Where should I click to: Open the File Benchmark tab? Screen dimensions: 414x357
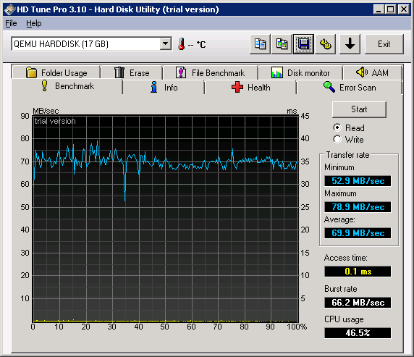(x=210, y=72)
